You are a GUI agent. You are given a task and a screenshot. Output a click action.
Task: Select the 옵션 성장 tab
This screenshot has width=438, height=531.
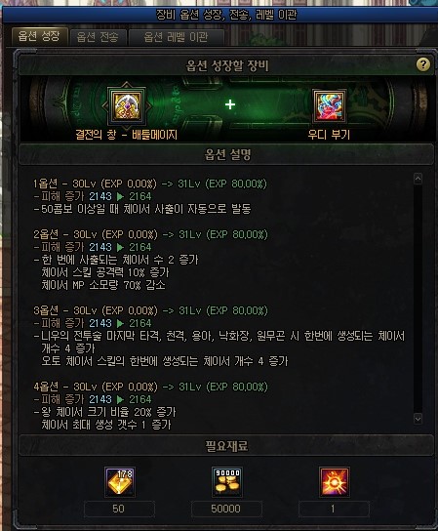point(39,36)
